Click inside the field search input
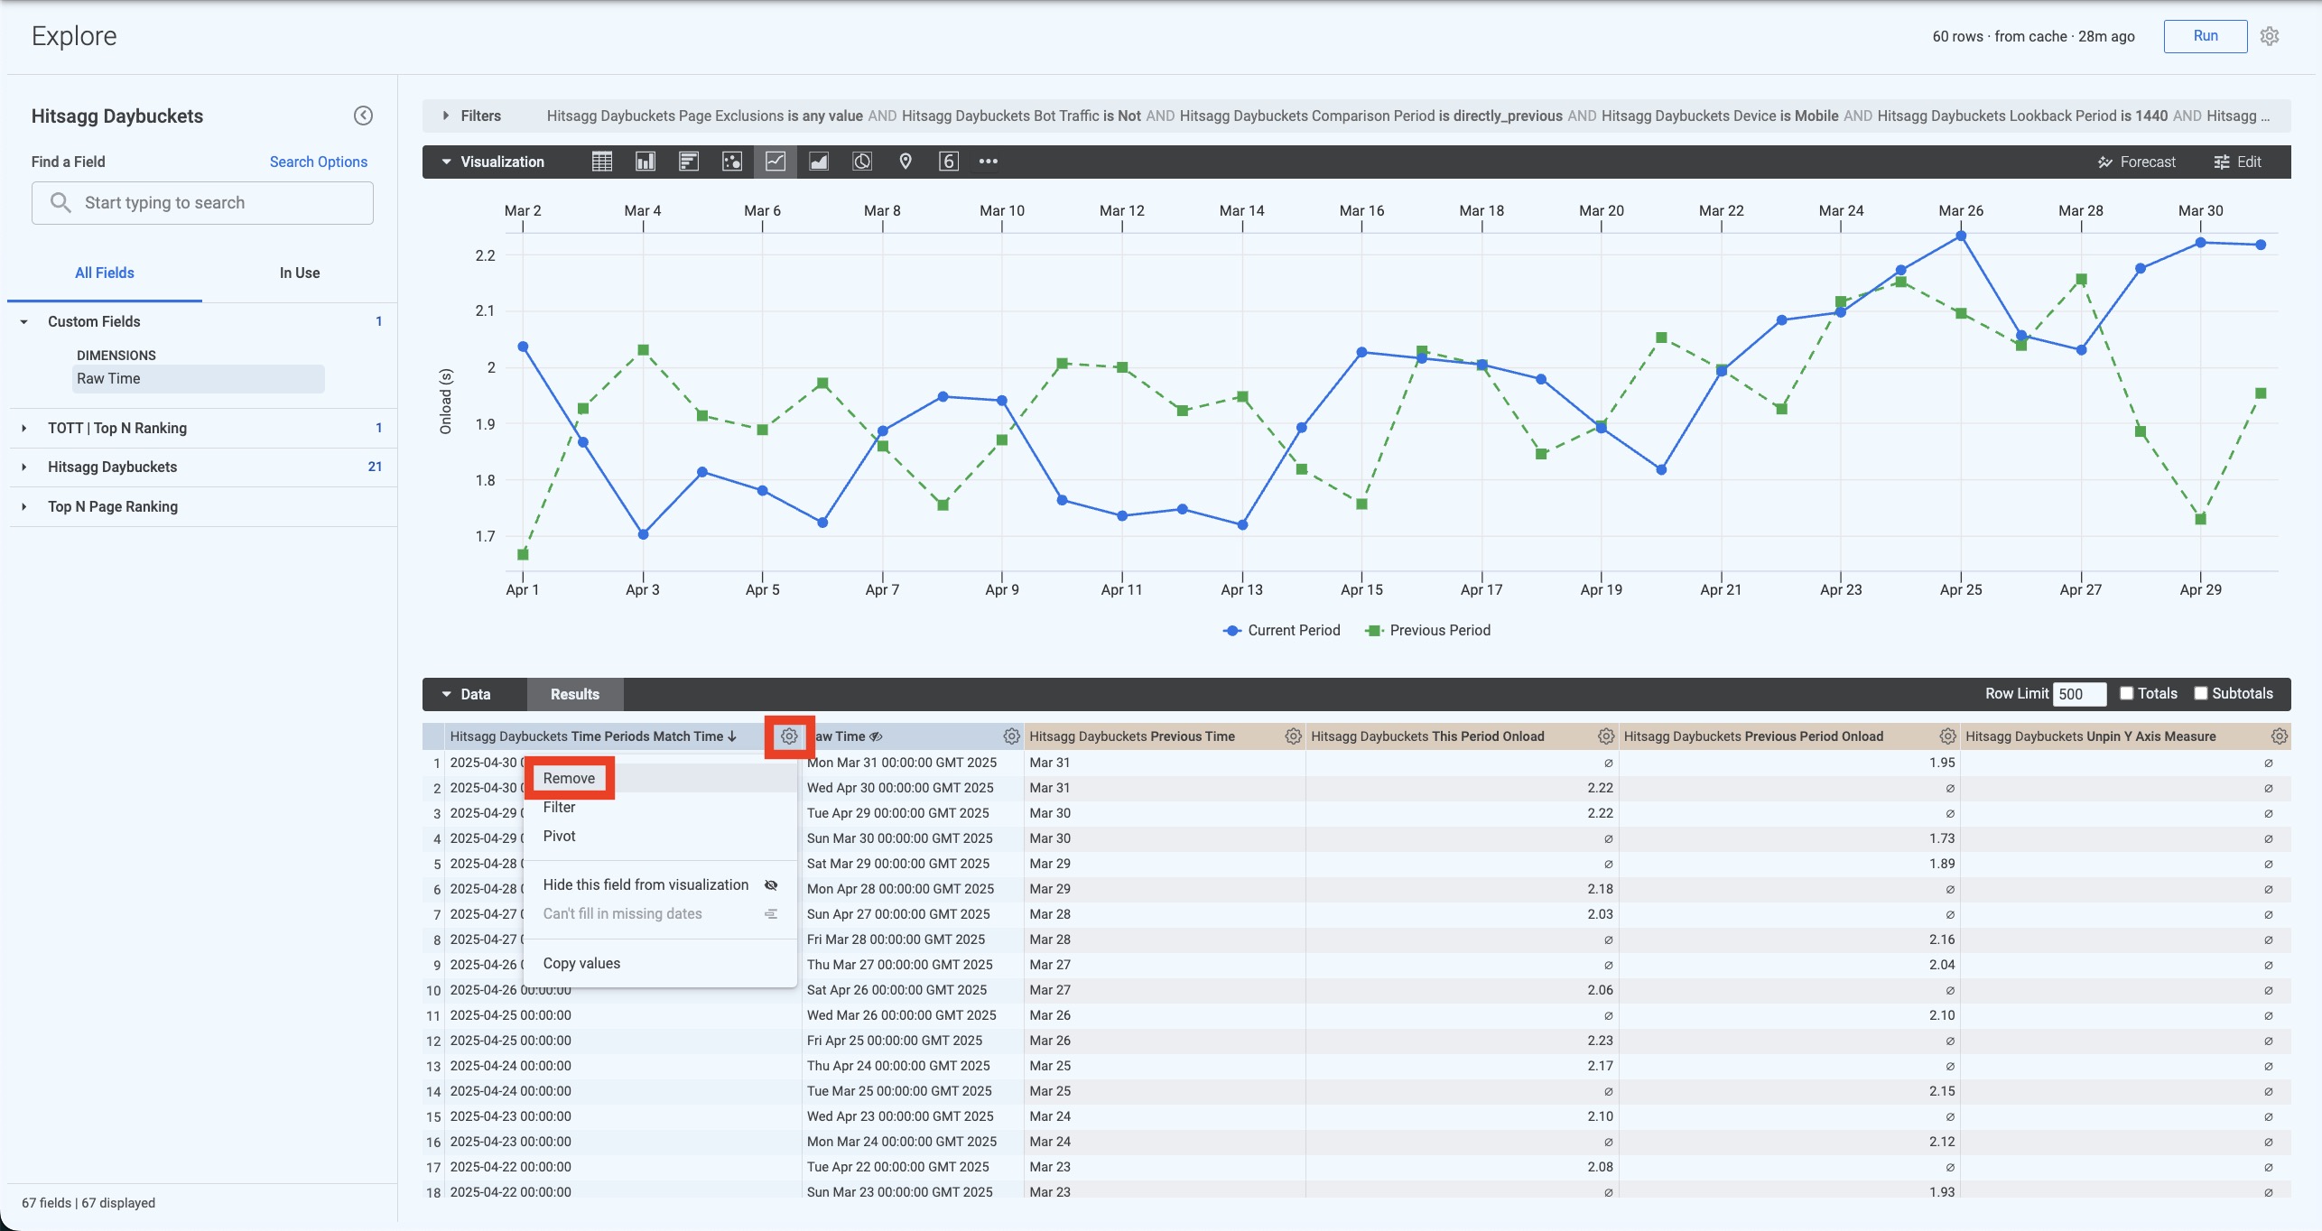The height and width of the screenshot is (1231, 2322). [x=202, y=203]
